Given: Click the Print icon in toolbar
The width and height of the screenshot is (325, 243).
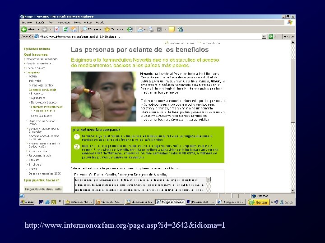Looking at the screenshot, I should point(151,30).
